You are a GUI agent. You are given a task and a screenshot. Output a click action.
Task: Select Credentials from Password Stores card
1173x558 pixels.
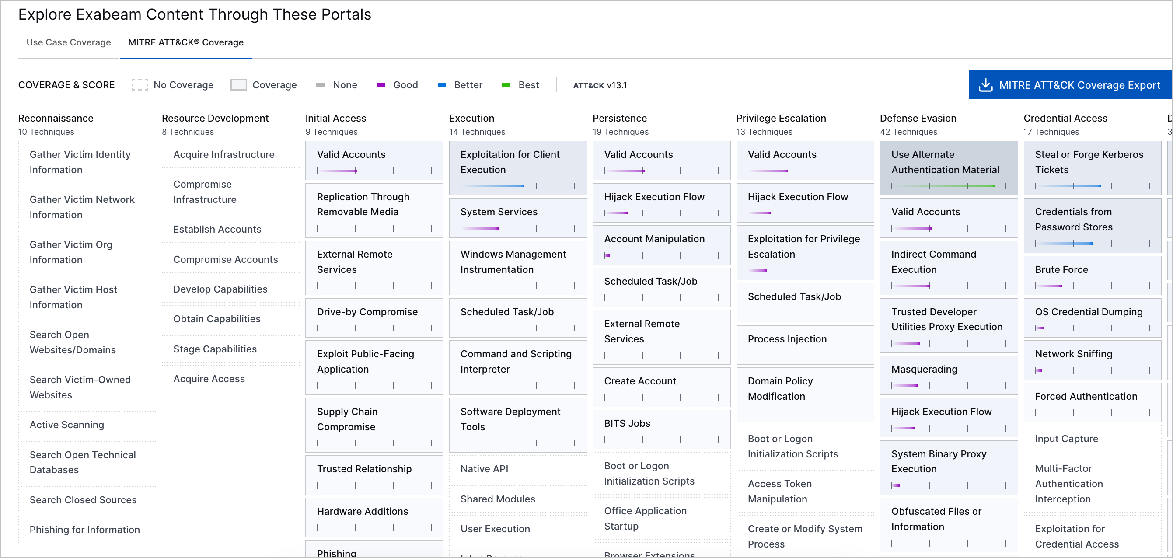point(1093,226)
